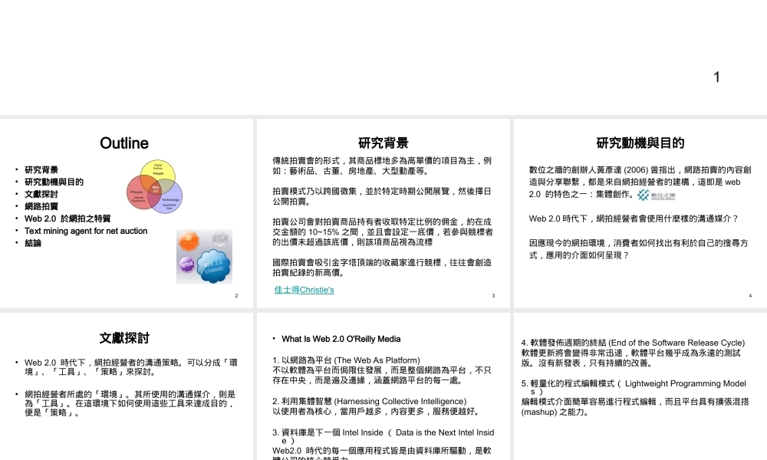This screenshot has width=767, height=460.
Task: Click page number 1 on first slide
Action: 716,77
